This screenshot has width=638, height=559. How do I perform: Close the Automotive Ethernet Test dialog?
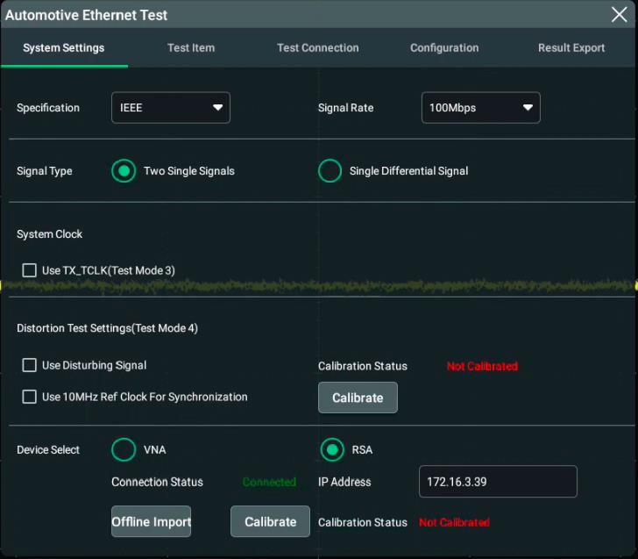pyautogui.click(x=619, y=14)
